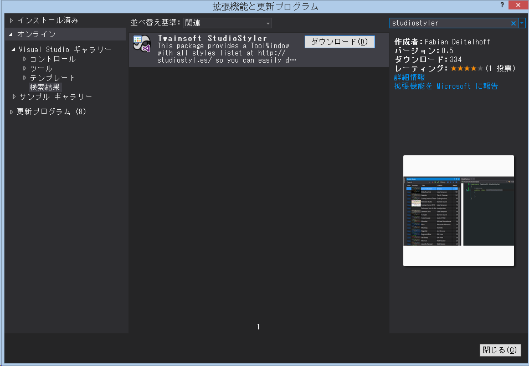Viewport: 529px width, 366px height.
Task: Click the star rating for StudioStyler
Action: (466, 69)
